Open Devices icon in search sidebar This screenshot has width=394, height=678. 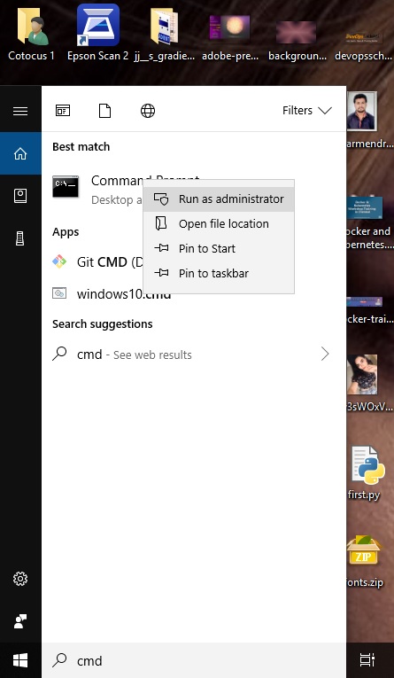tap(20, 238)
